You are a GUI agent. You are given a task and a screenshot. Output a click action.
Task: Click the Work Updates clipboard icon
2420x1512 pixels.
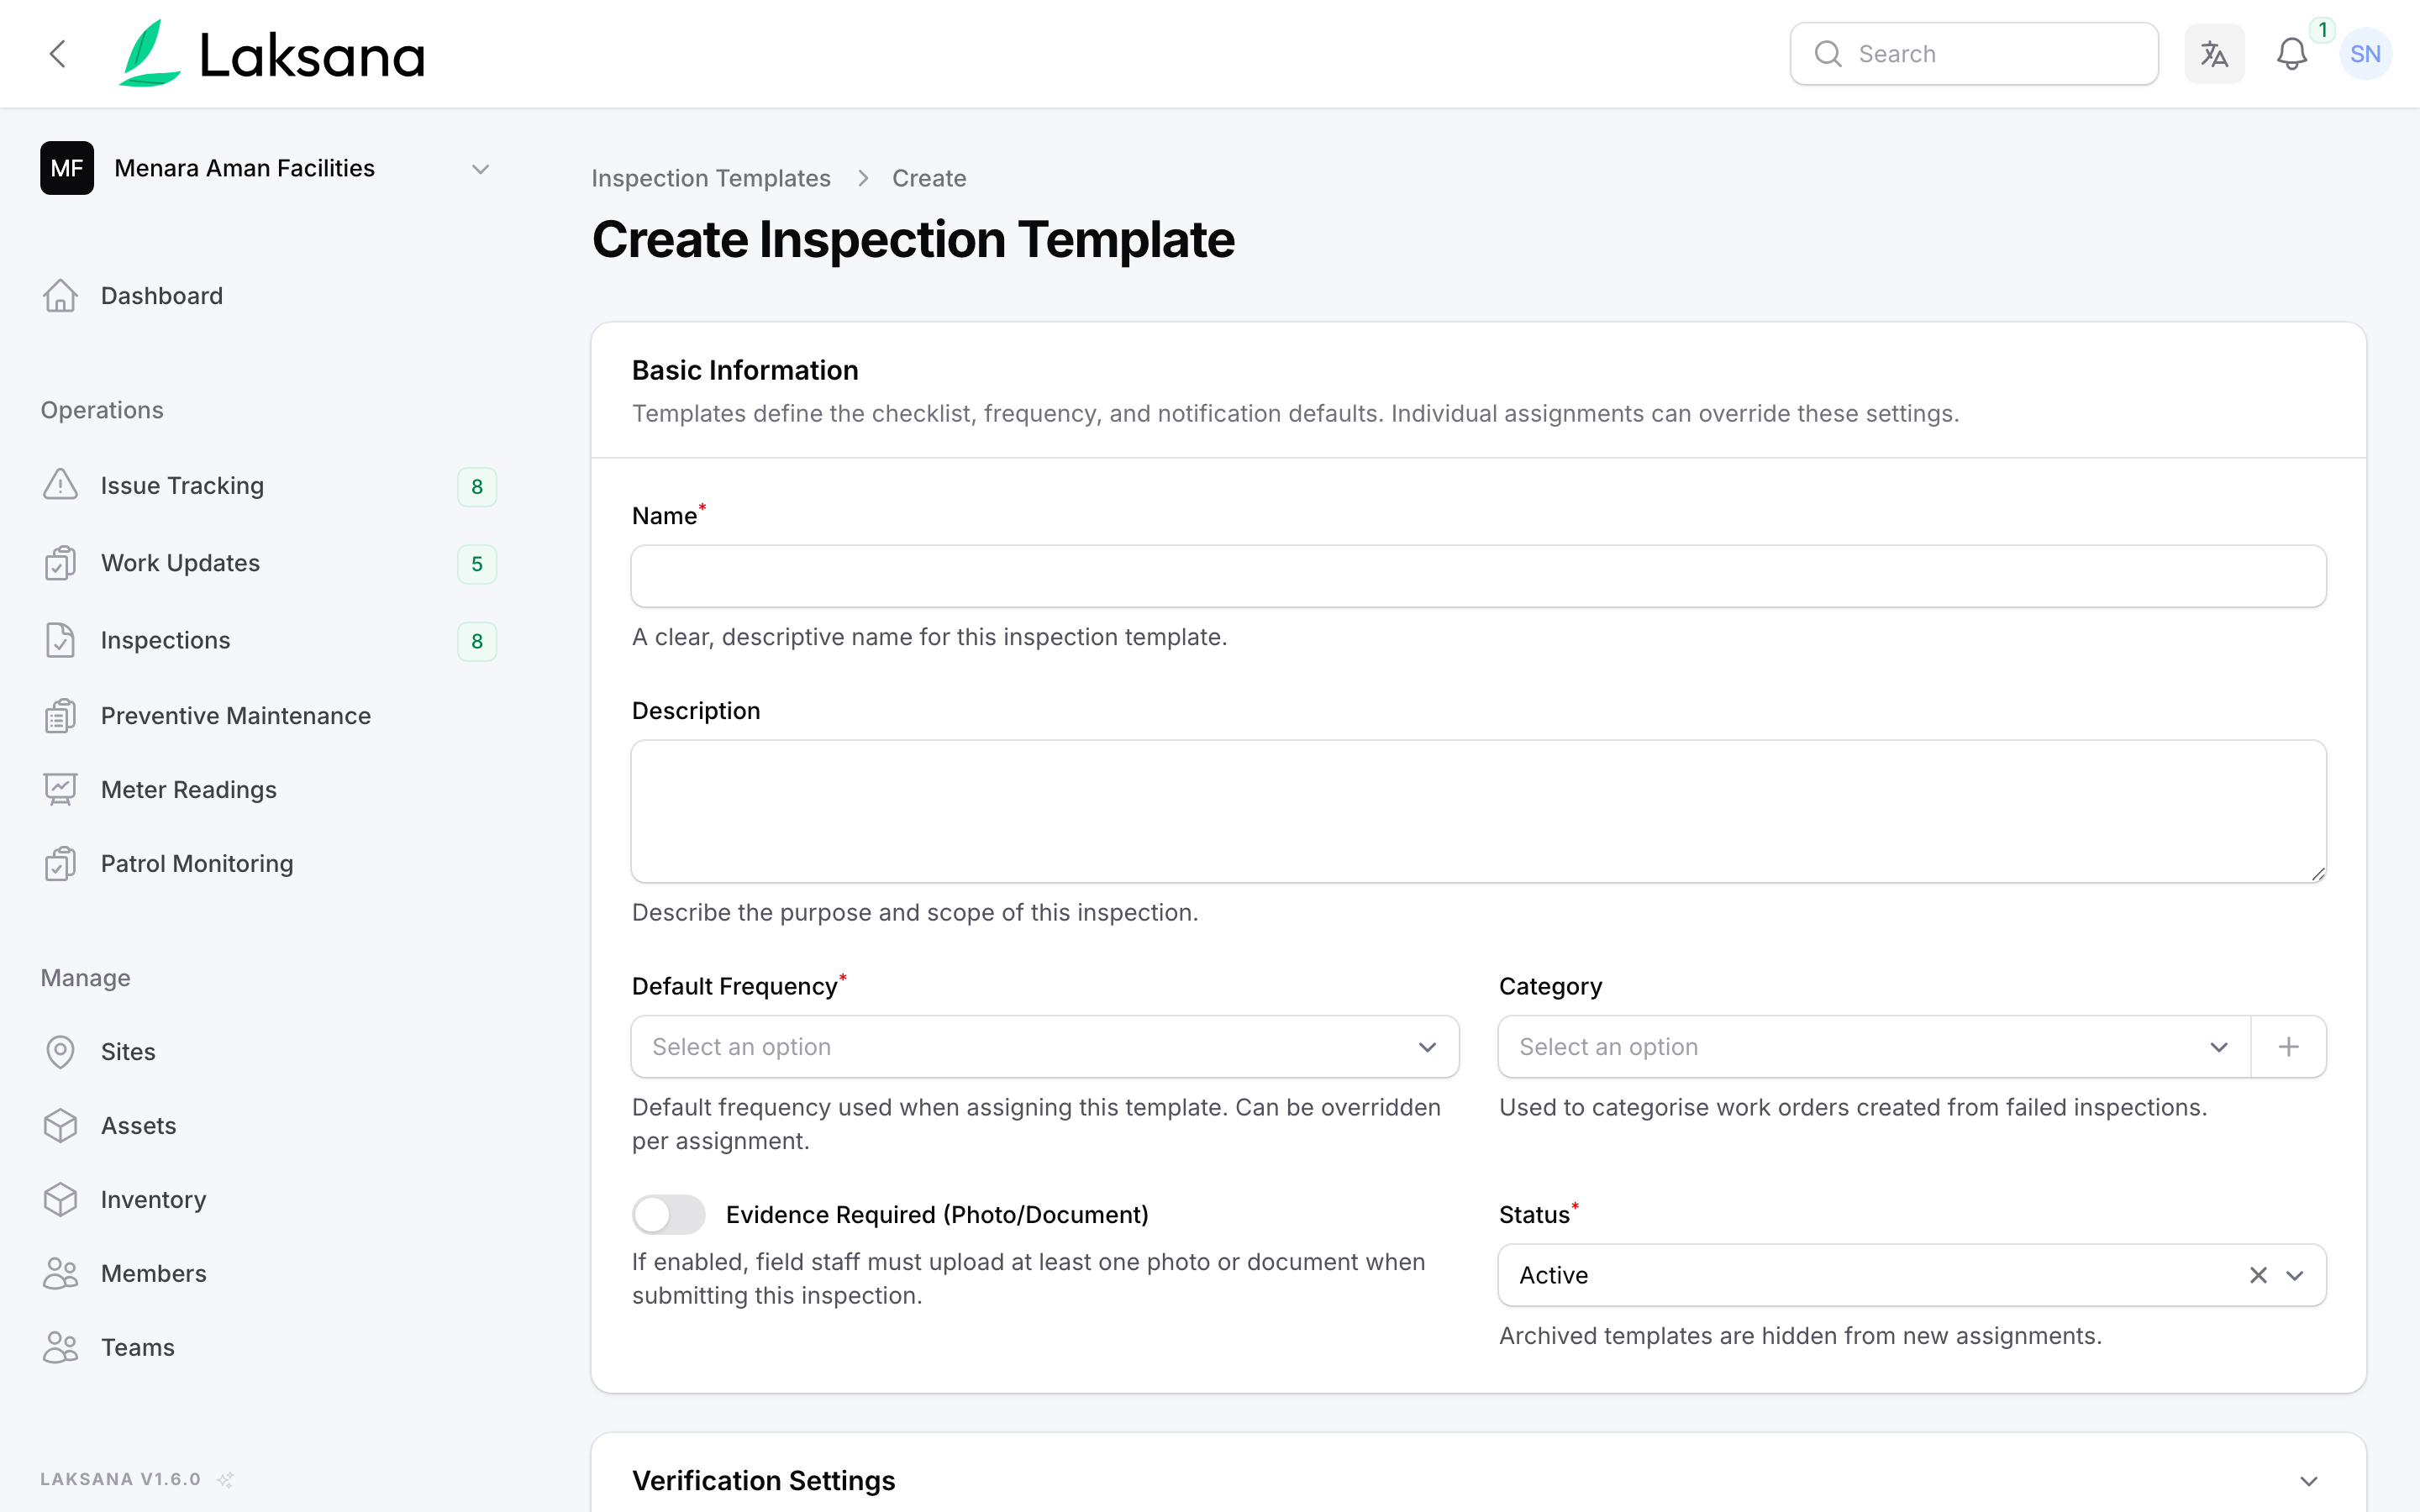coord(60,563)
